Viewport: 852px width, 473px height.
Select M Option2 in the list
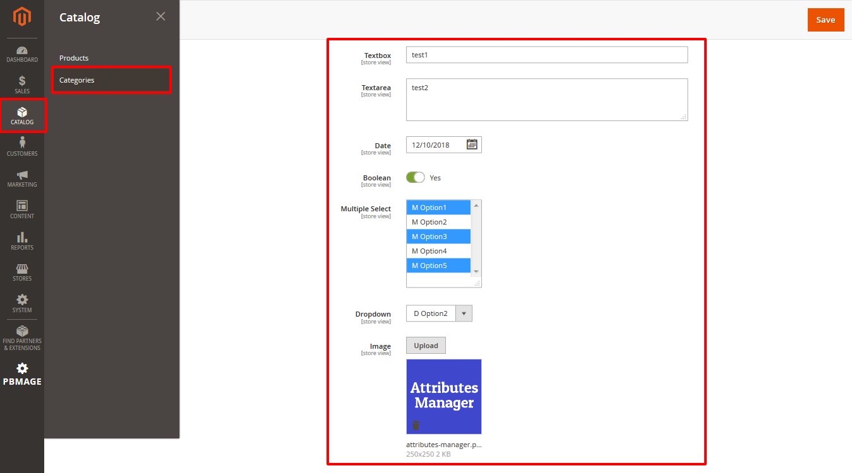tap(439, 222)
